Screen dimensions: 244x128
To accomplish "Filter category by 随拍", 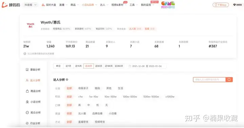I will click(97, 88).
